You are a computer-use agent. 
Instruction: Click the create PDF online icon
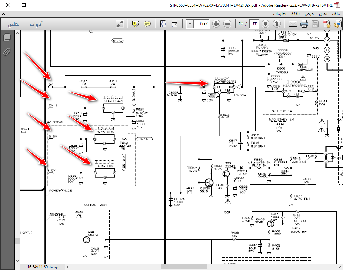click(327, 24)
